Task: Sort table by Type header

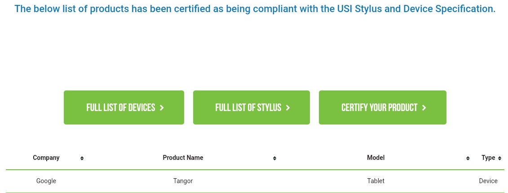Action: pos(488,158)
